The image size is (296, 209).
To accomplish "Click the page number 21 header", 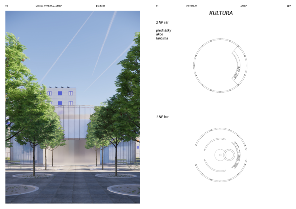I will pos(157,6).
